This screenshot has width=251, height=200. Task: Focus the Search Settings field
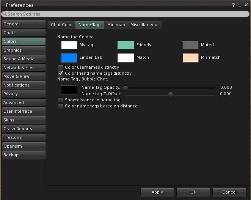click(x=125, y=14)
